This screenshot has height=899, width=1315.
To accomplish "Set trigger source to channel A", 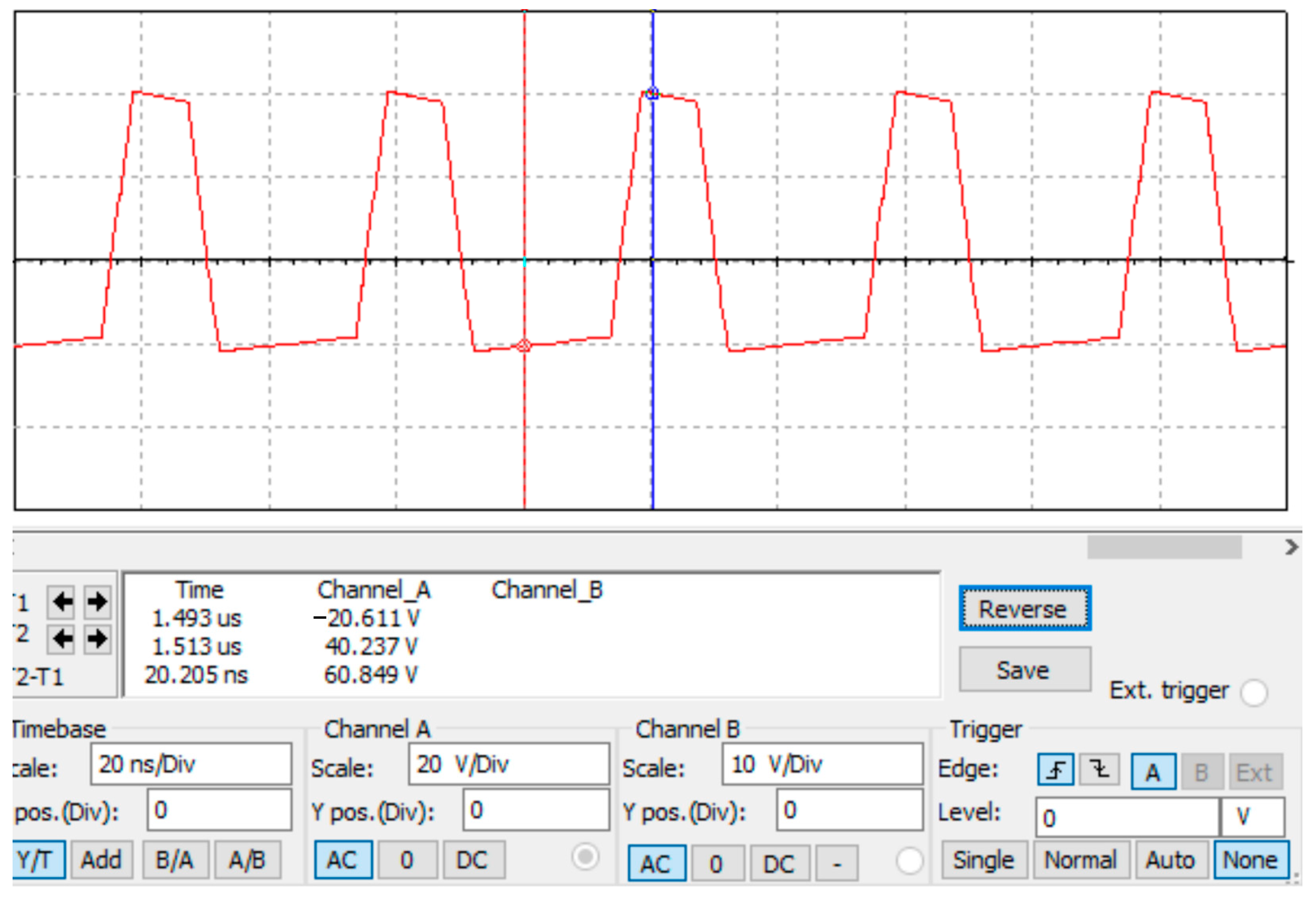I will point(1153,771).
